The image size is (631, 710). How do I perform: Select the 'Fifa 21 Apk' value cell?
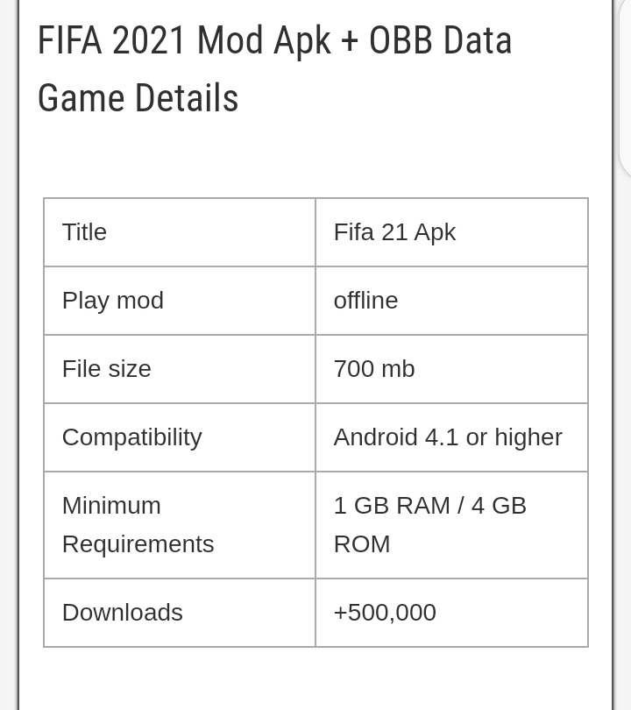coord(394,232)
